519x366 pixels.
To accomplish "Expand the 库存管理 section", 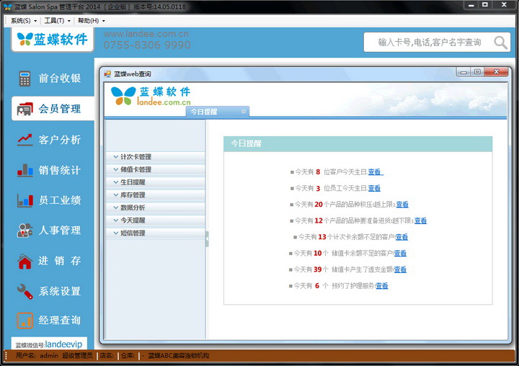I will pos(155,195).
